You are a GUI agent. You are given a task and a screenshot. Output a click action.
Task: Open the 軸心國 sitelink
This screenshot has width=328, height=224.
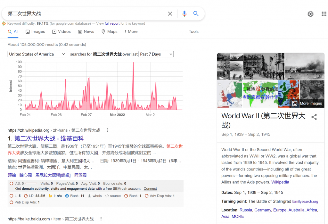(x=26, y=175)
